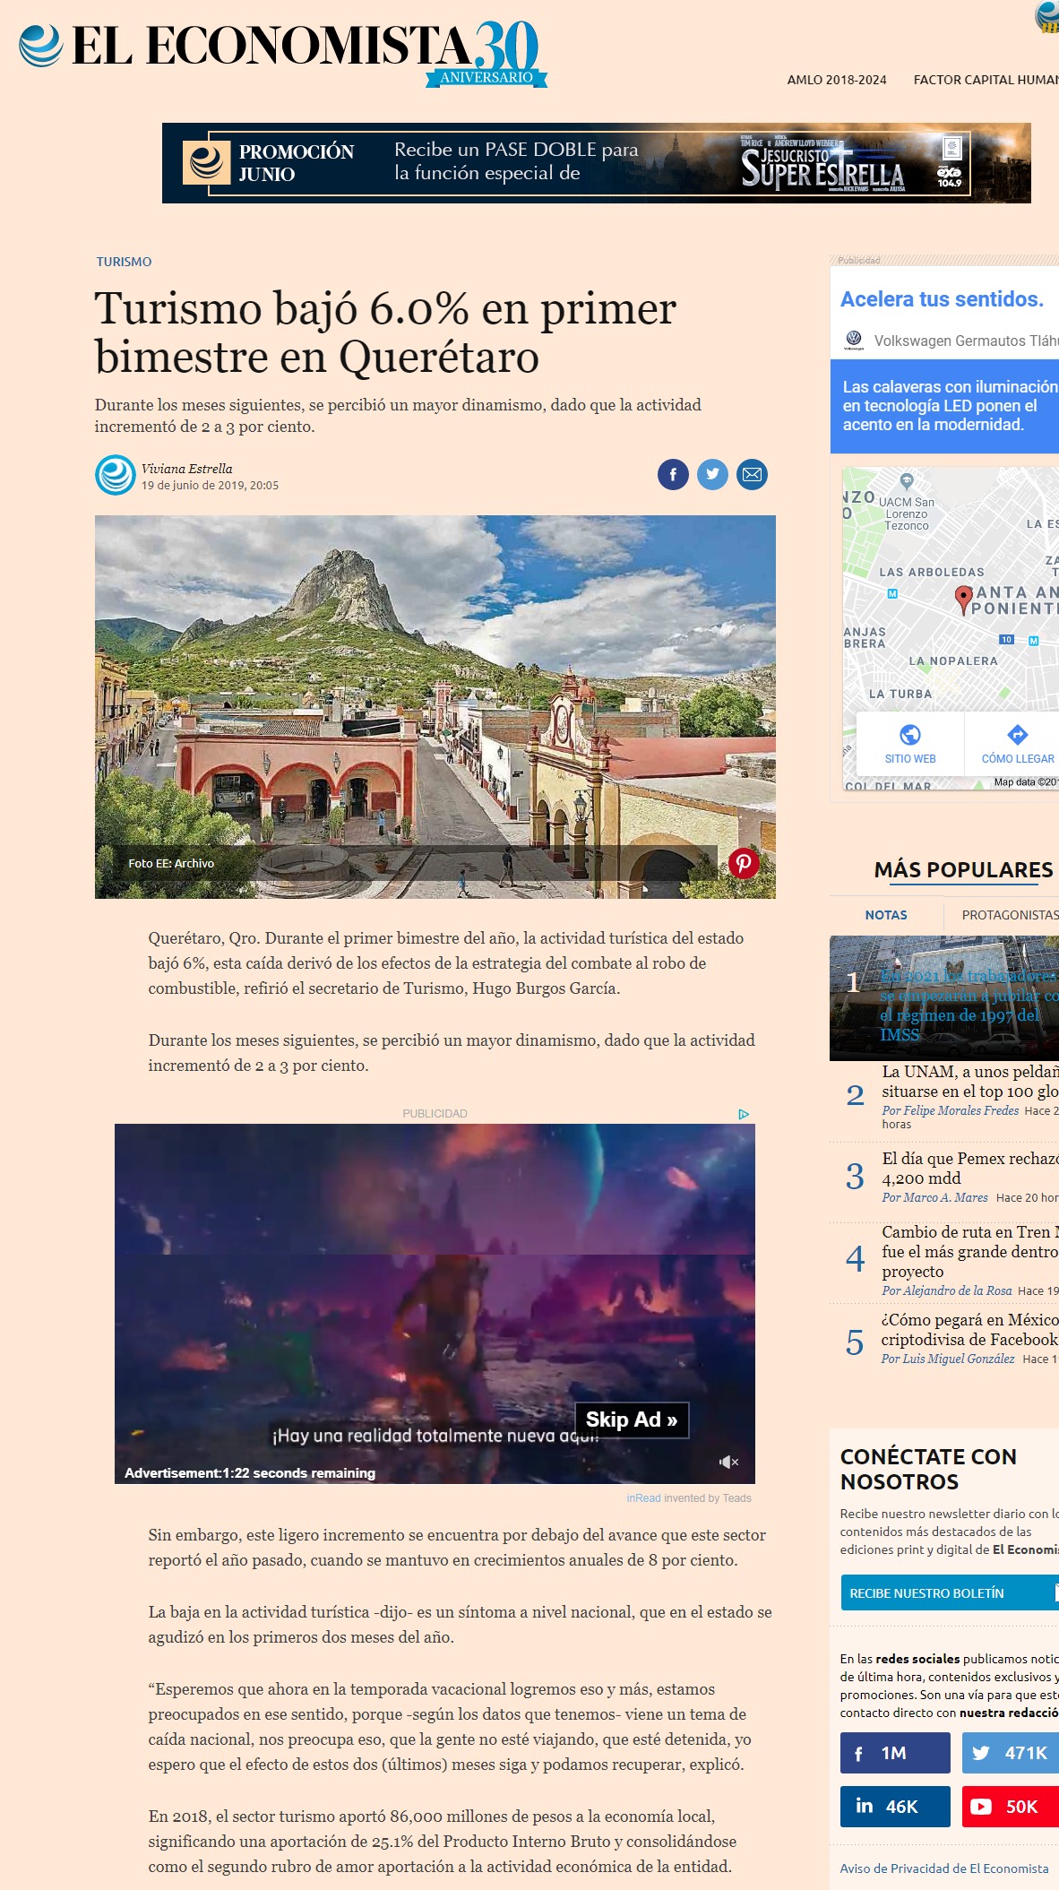
Task: Open the Pemex 4,200 mdd story
Action: click(x=970, y=1169)
